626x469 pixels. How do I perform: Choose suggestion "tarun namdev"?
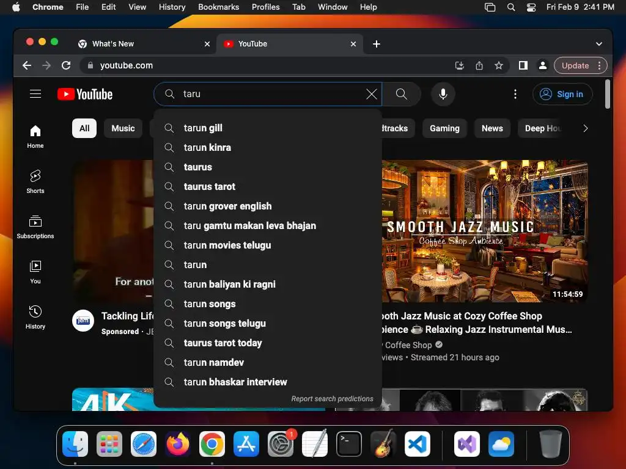point(268,363)
